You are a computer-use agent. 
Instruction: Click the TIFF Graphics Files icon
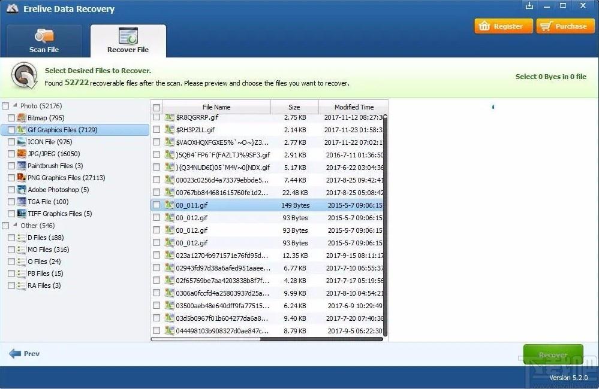point(22,213)
